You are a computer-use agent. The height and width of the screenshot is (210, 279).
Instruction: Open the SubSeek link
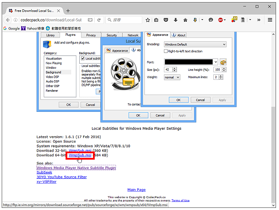[44, 172]
